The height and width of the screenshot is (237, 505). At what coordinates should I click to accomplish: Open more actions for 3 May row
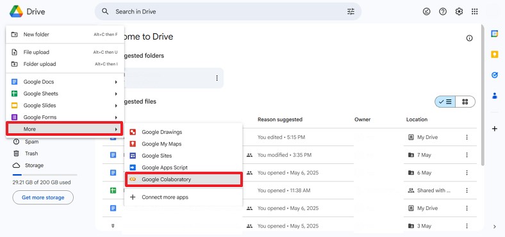tap(467, 225)
